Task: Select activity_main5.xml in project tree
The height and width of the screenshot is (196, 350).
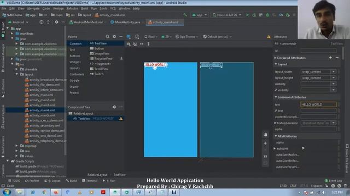Action: pos(42,115)
